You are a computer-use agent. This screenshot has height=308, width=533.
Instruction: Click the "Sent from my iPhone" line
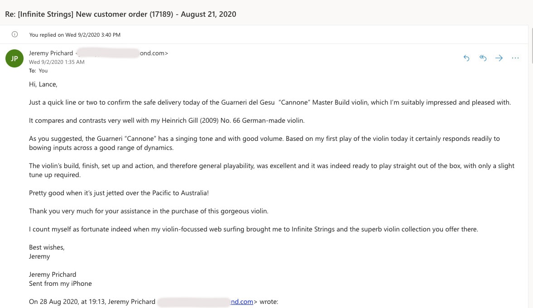[x=60, y=284]
